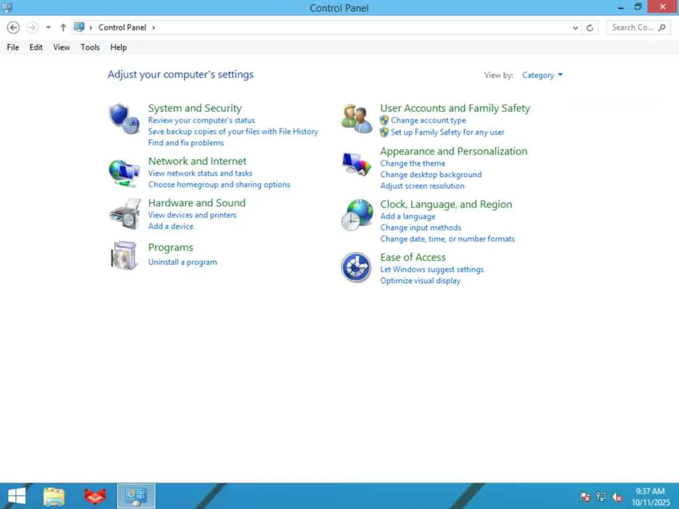The width and height of the screenshot is (679, 509).
Task: Click View network status and tasks
Action: pos(200,173)
